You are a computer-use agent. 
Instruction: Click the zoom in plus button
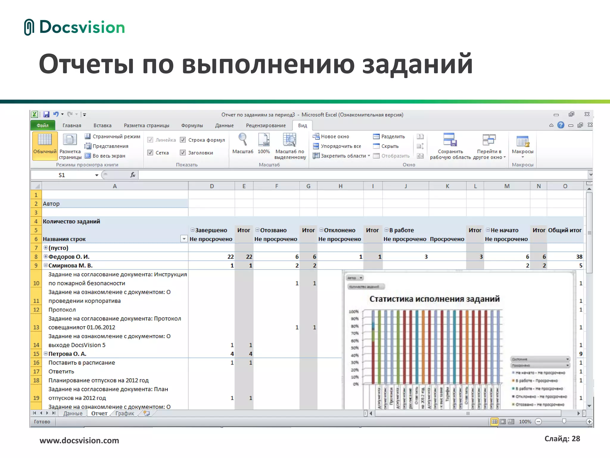point(589,422)
